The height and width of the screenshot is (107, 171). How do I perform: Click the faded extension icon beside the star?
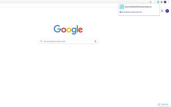tap(155, 2)
